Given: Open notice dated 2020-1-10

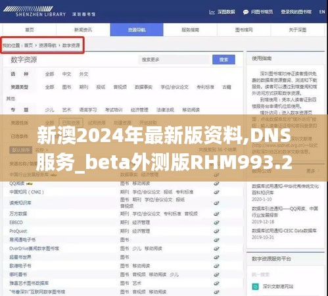Looking at the screenshot, I should (x=285, y=189).
